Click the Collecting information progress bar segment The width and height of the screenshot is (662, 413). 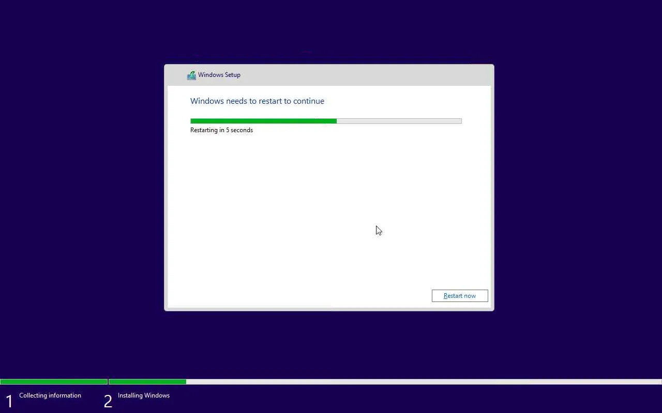pyautogui.click(x=54, y=382)
